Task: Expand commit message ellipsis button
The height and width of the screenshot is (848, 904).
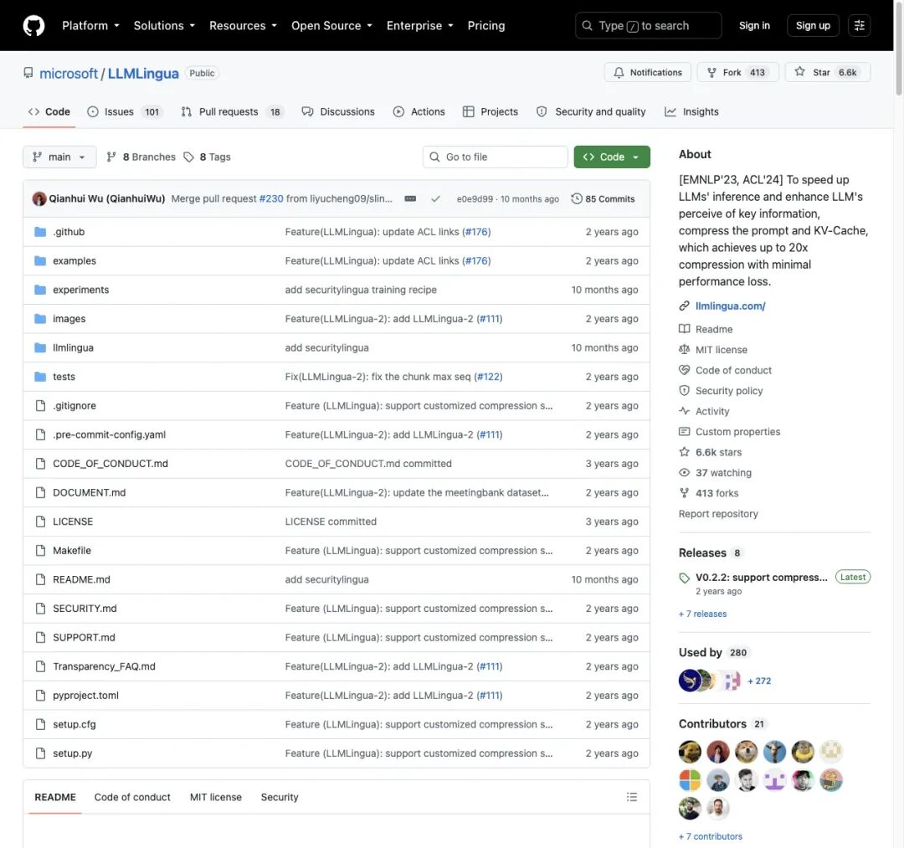Action: pos(410,199)
